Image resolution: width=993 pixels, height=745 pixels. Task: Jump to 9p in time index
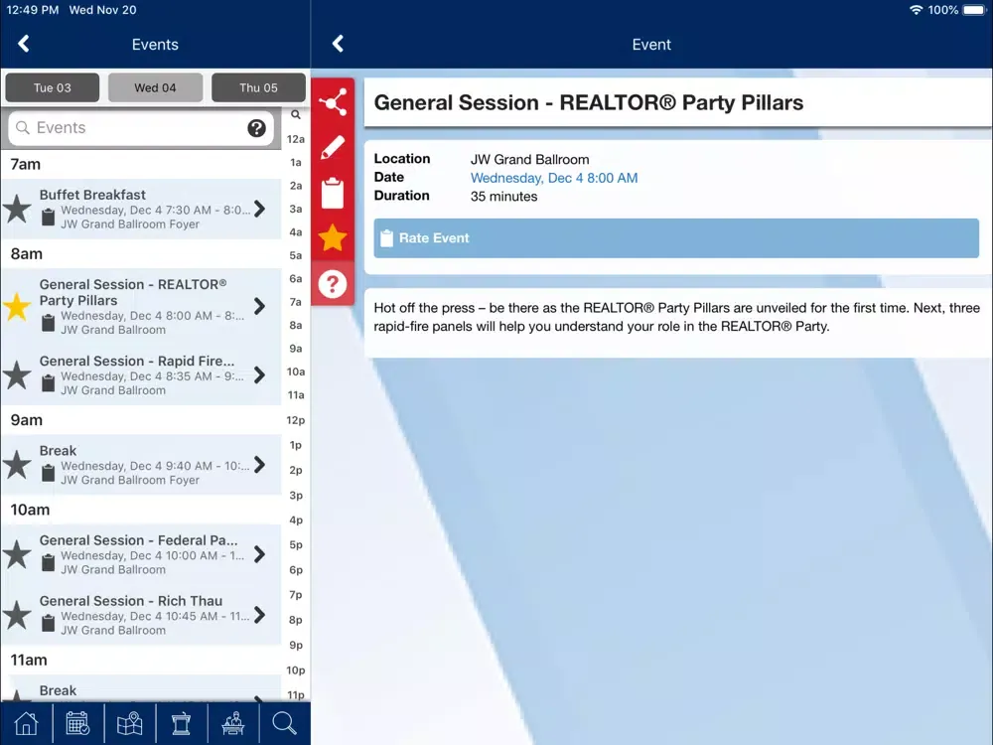(296, 645)
